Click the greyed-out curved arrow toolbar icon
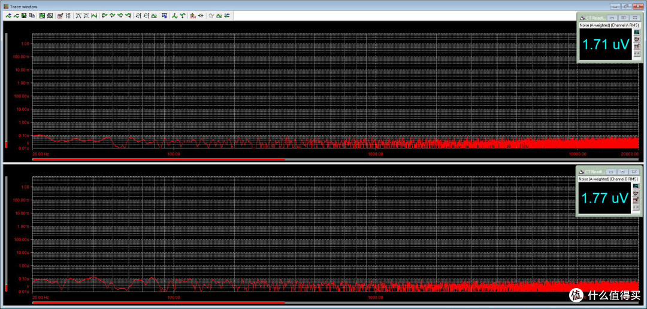Image resolution: width=647 pixels, height=309 pixels. point(211,16)
